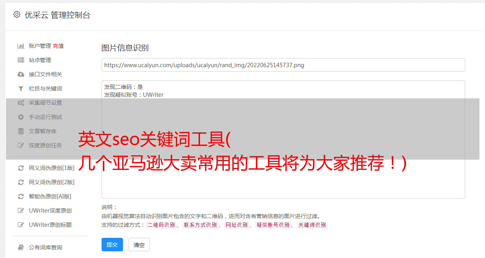Click the server icon for 站点管理

tap(21, 60)
